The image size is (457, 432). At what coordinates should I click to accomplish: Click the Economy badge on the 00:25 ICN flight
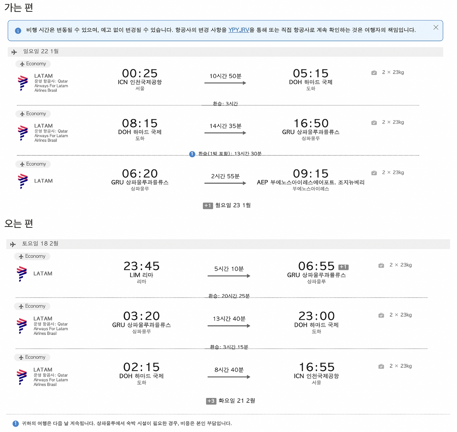(33, 64)
